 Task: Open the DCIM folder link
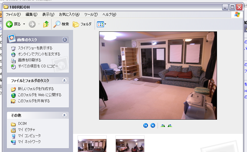click(22, 124)
